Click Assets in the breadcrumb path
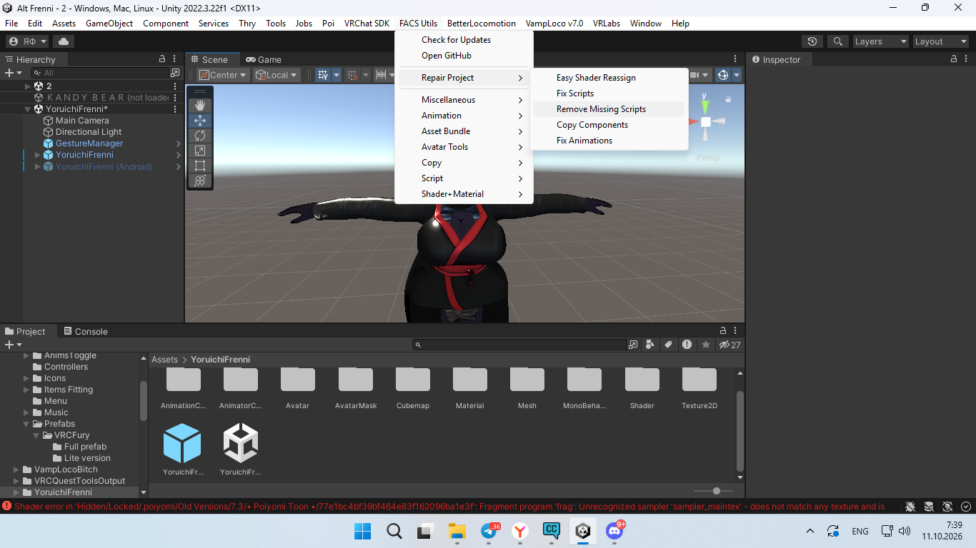Image resolution: width=976 pixels, height=548 pixels. point(164,360)
